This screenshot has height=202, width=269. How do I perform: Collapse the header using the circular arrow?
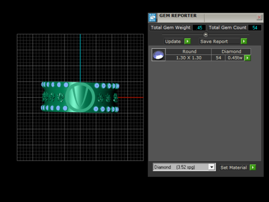[x=206, y=34]
